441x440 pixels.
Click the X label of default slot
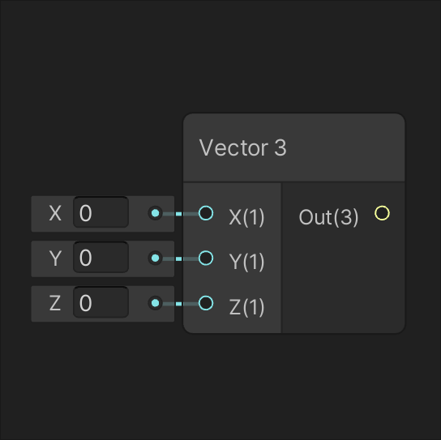pyautogui.click(x=55, y=213)
